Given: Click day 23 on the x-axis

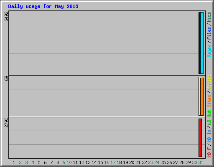Looking at the screenshot, I should coord(150,162).
